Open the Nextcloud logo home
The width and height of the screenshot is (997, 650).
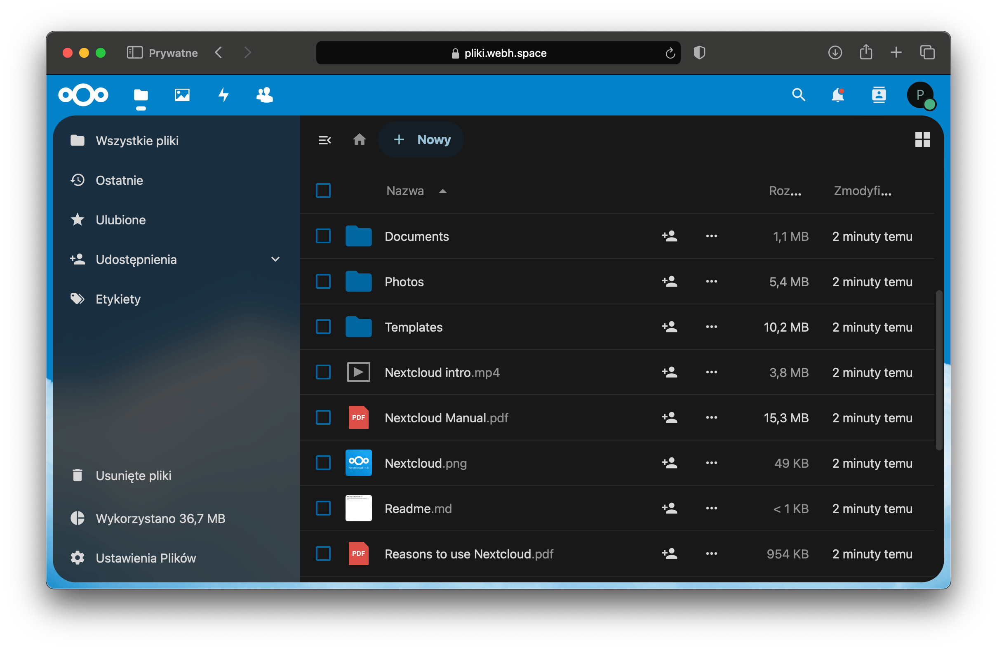coord(83,95)
